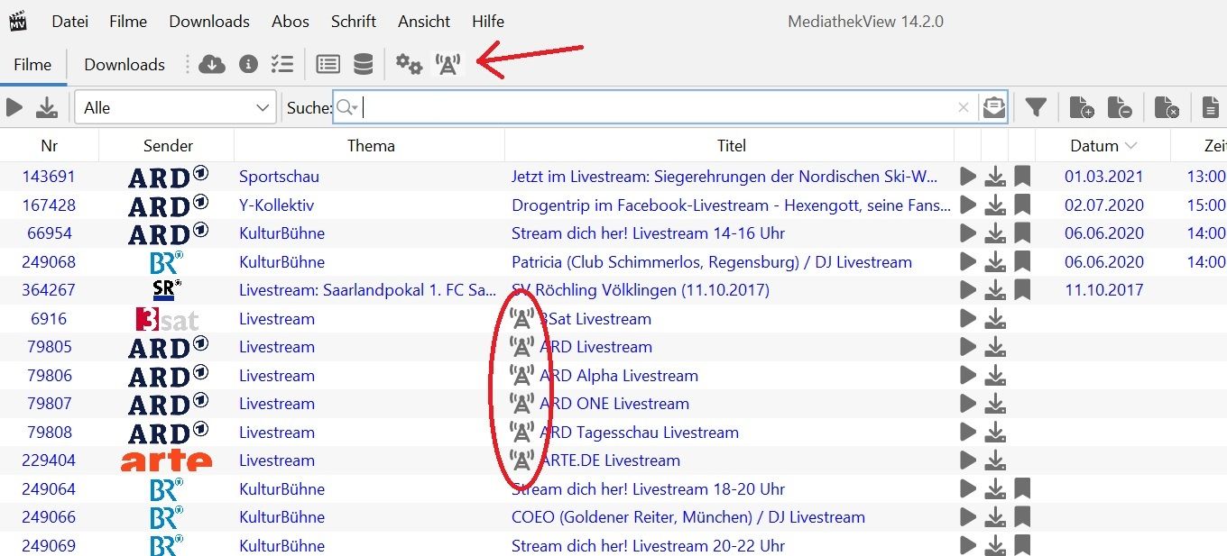Select the ARD ONE Livestream title
1227x556 pixels.
click(x=614, y=404)
